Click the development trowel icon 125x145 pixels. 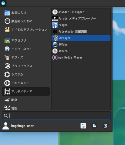click(7, 100)
